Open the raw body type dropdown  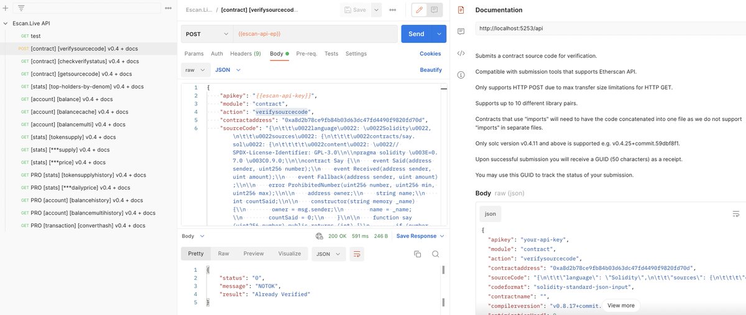pyautogui.click(x=195, y=70)
